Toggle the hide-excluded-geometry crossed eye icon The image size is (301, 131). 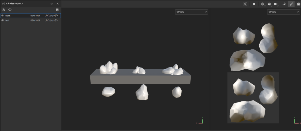pyautogui.click(x=245, y=4)
